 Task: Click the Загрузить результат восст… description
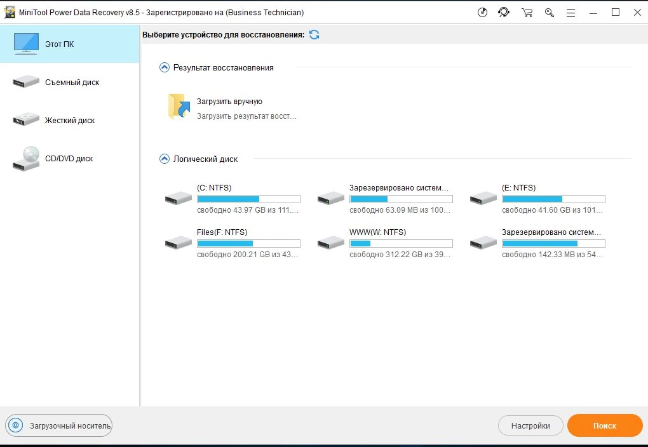tap(246, 116)
